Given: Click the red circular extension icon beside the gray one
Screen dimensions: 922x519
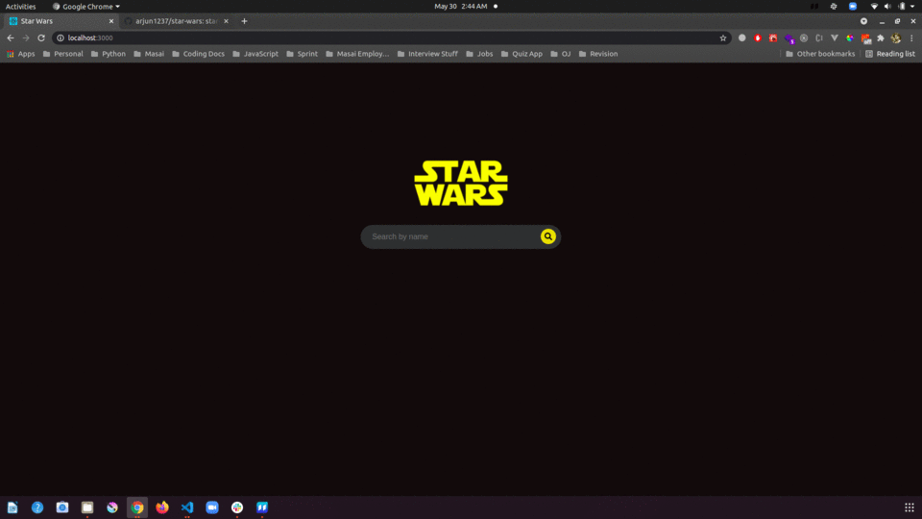Looking at the screenshot, I should tap(758, 37).
